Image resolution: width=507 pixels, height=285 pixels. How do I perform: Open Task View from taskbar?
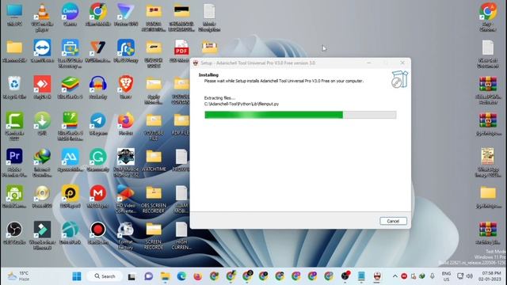tap(132, 276)
